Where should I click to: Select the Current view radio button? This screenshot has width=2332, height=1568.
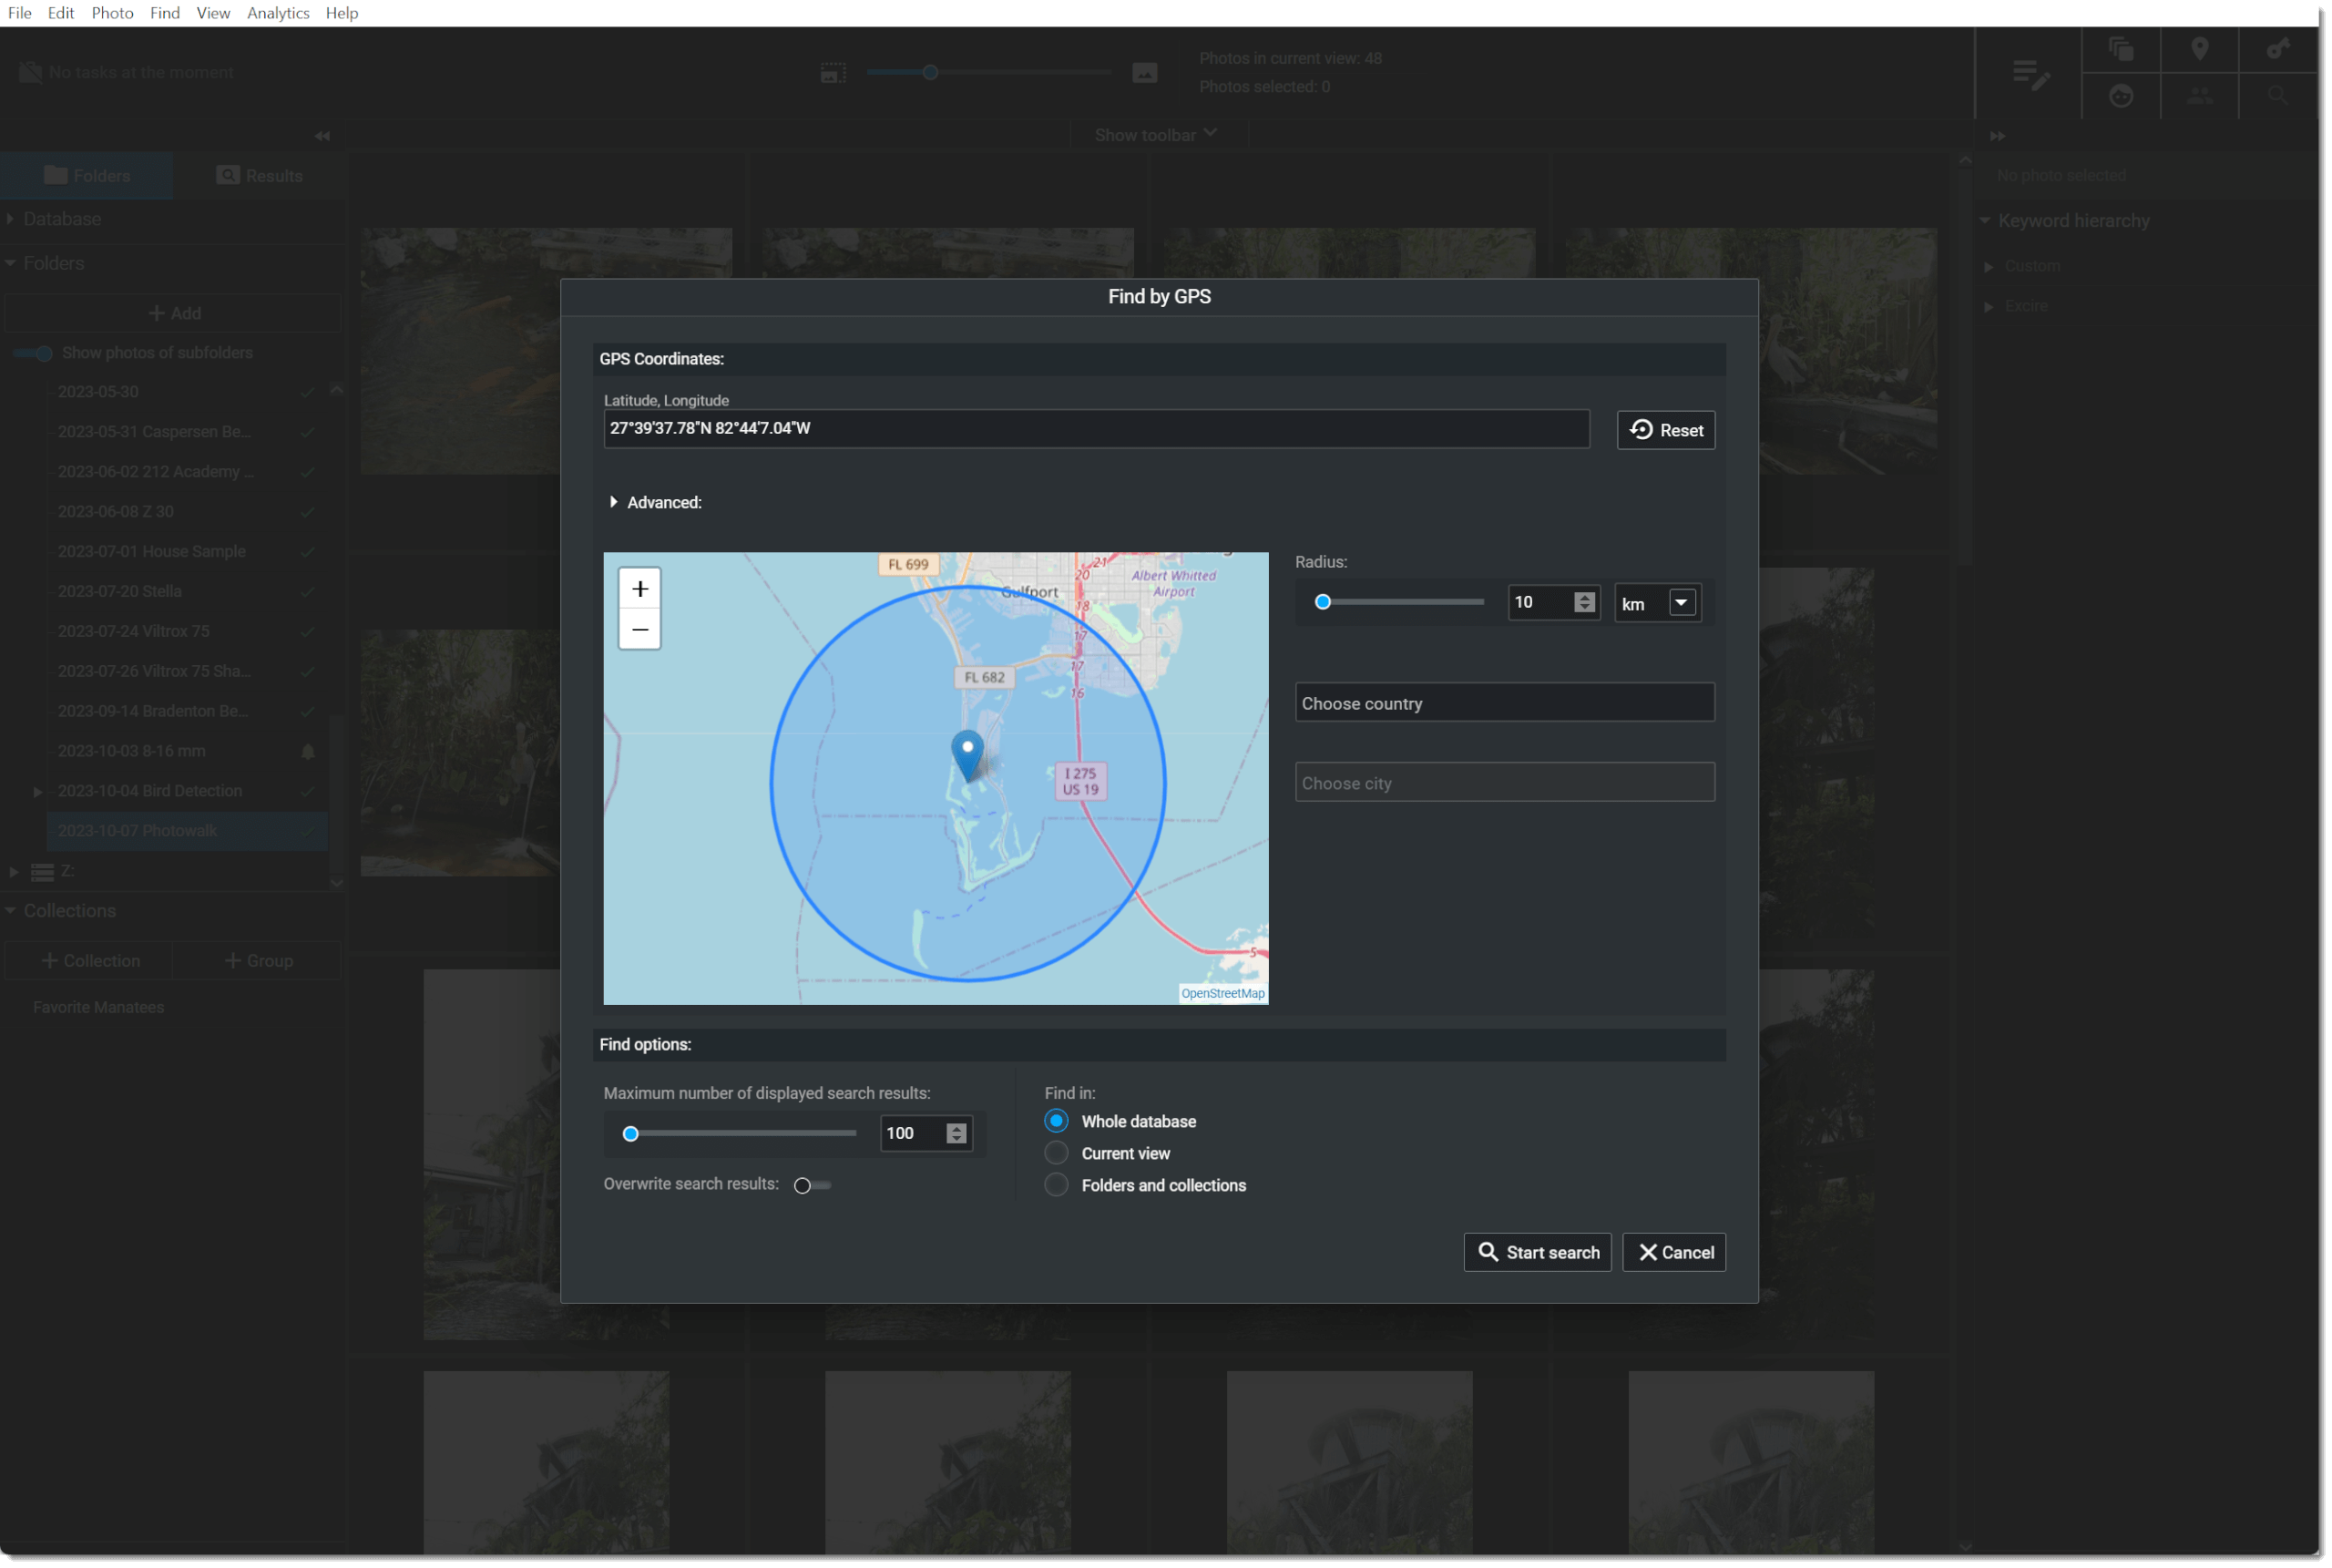[1056, 1153]
